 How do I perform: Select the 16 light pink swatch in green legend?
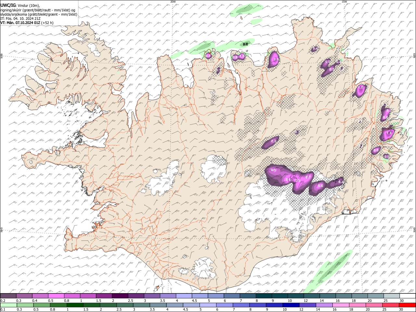point(341,305)
